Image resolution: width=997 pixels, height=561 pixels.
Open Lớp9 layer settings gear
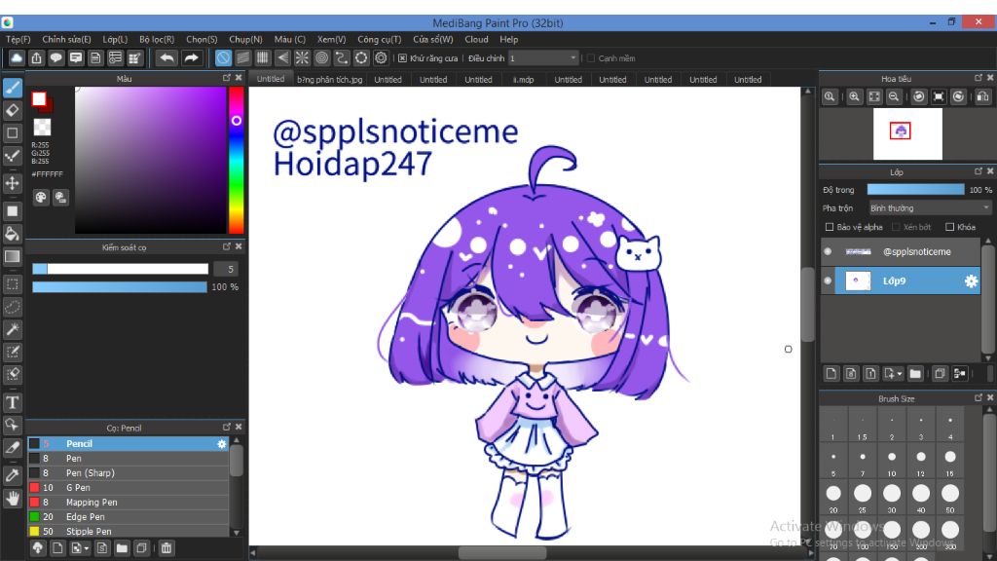coord(971,281)
